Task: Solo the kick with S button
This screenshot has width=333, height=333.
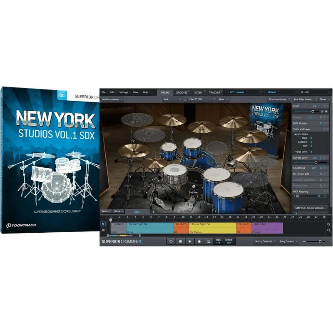Action: 322,112
